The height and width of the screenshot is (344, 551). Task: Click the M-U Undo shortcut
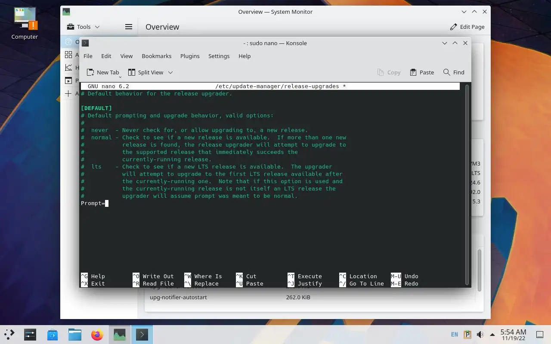(405, 276)
